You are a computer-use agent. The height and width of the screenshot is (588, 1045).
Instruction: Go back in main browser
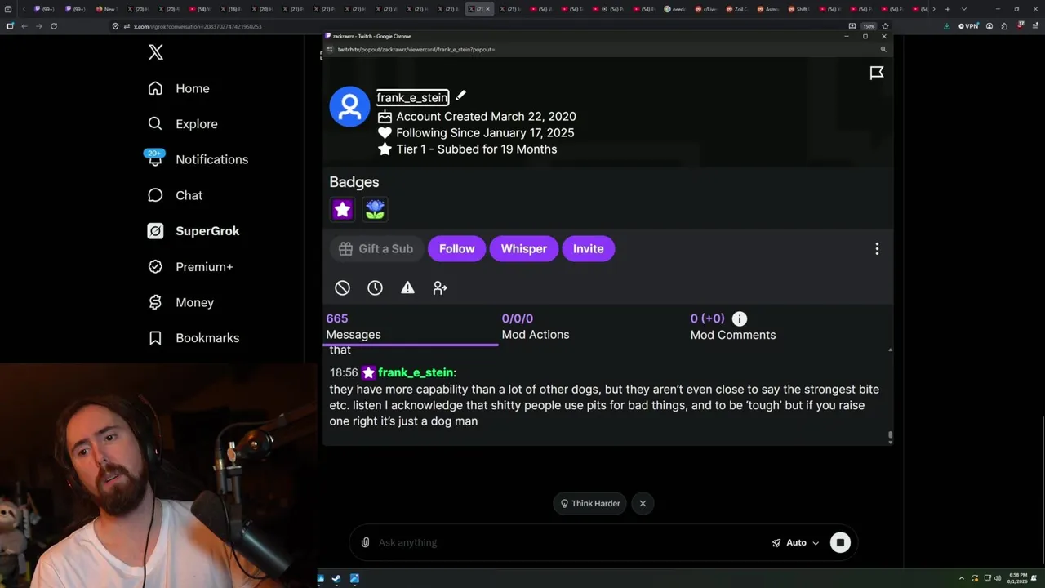[24, 26]
